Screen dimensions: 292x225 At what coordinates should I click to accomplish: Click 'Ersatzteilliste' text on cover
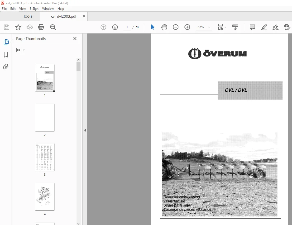point(174,201)
